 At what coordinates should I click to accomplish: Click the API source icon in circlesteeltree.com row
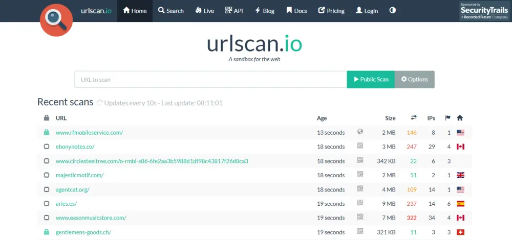coord(360,160)
